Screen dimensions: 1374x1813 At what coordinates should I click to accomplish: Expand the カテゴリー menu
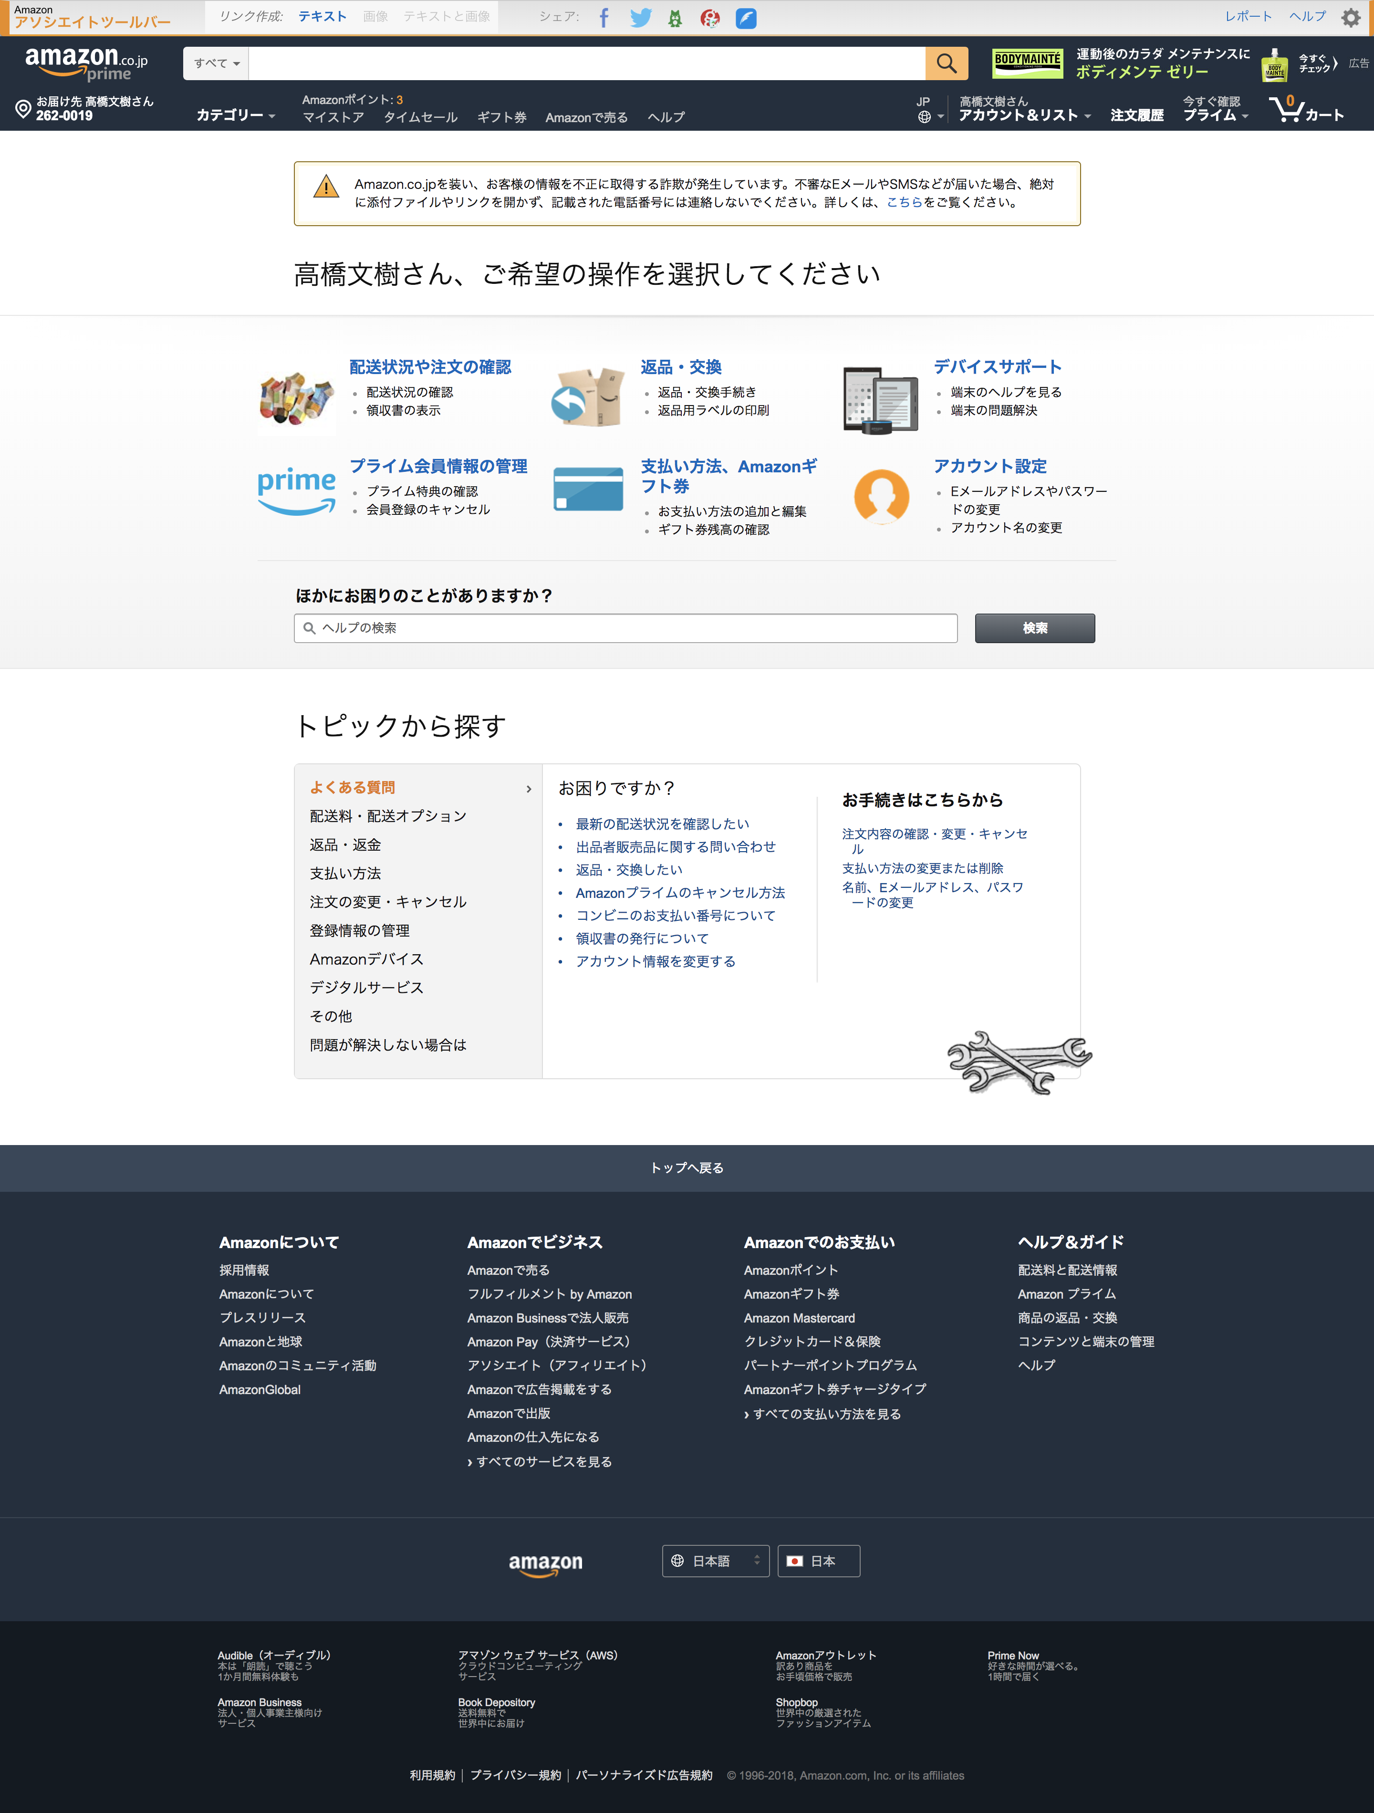coord(235,115)
